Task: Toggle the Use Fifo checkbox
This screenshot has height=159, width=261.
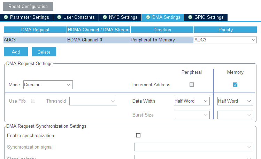Action: point(33,101)
